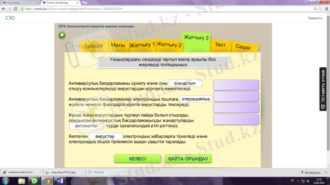Go to the Мәтін tab

coord(118,44)
